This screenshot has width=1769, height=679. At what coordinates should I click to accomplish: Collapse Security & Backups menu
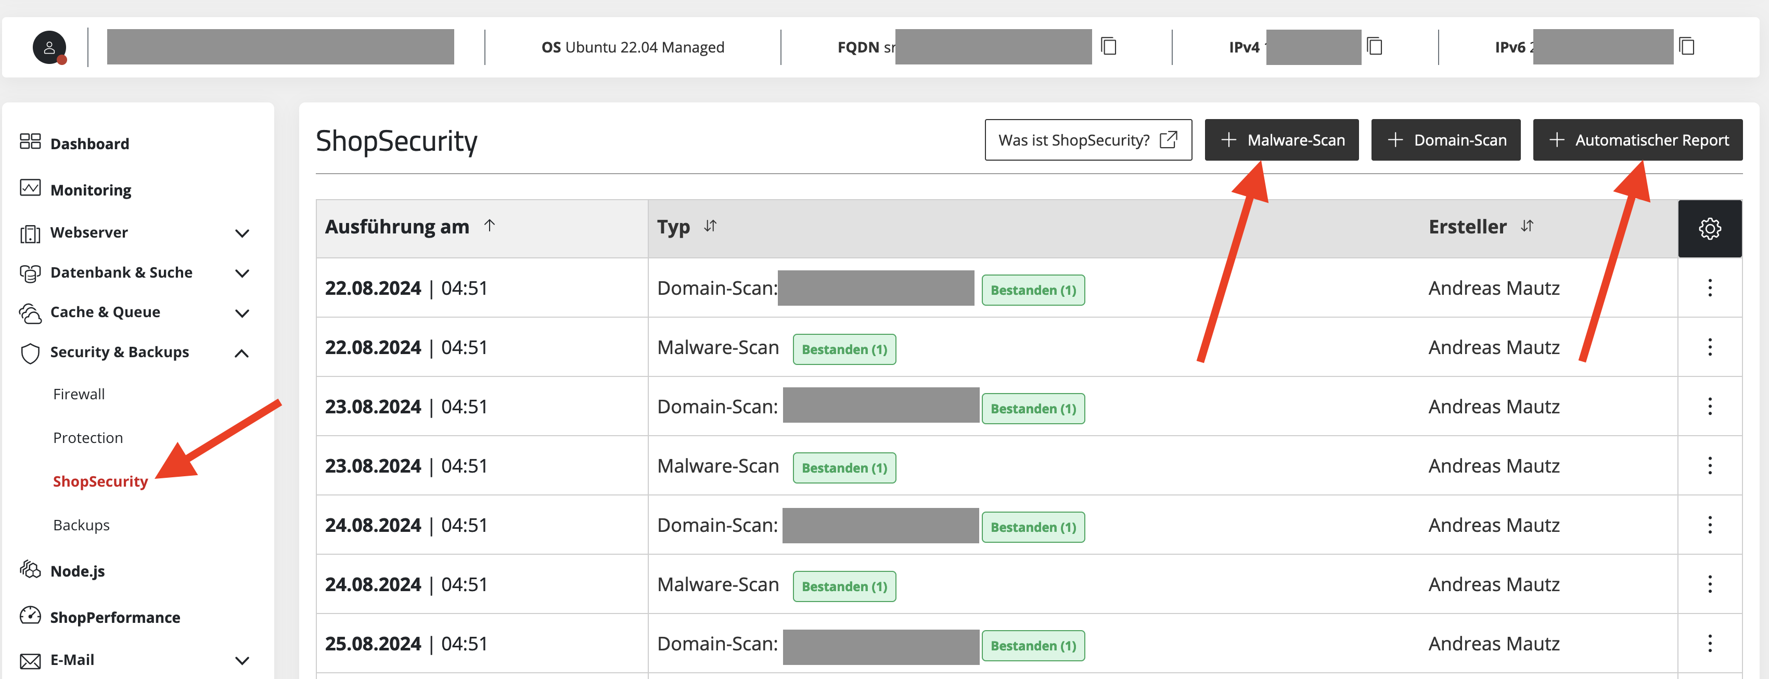point(242,353)
